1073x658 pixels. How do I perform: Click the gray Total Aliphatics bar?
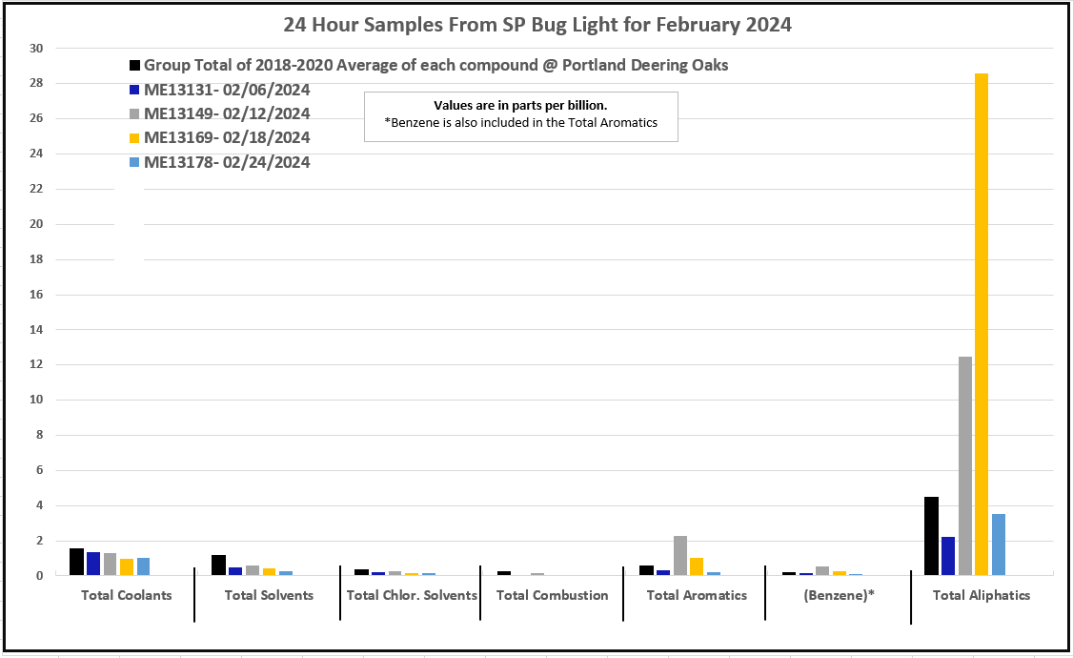click(964, 465)
